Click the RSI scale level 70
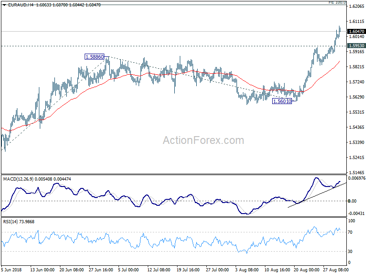 [x=350, y=232]
